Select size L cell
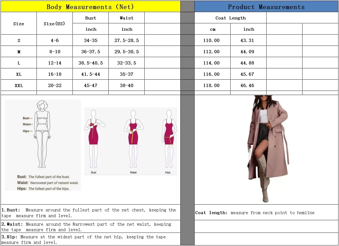The width and height of the screenshot is (339, 246). pos(19,63)
